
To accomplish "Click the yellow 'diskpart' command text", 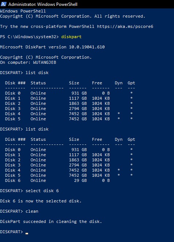I will 71,37.
